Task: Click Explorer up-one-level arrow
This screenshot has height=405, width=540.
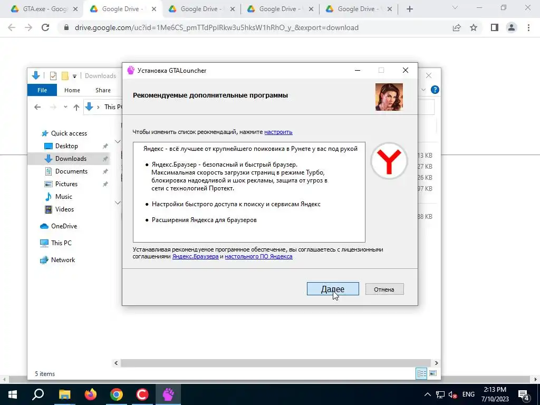Action: (x=76, y=107)
